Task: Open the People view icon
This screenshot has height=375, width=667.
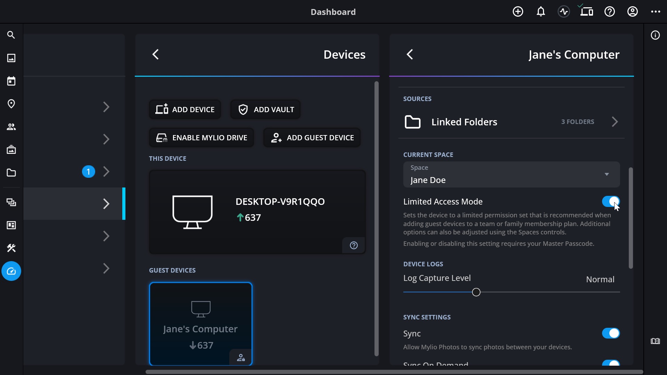Action: (11, 127)
